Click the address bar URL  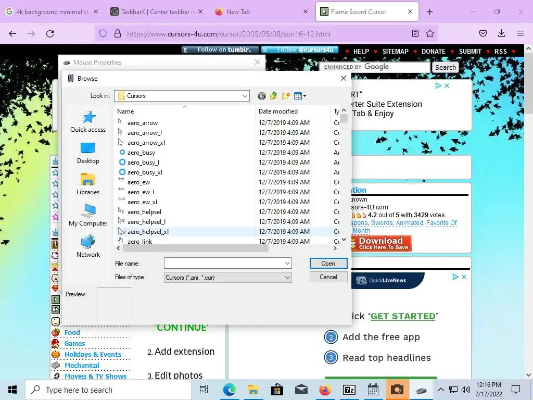click(x=229, y=34)
